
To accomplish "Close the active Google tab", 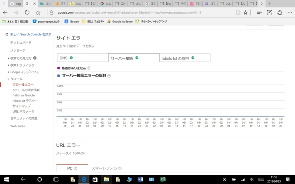I will click(x=34, y=4).
